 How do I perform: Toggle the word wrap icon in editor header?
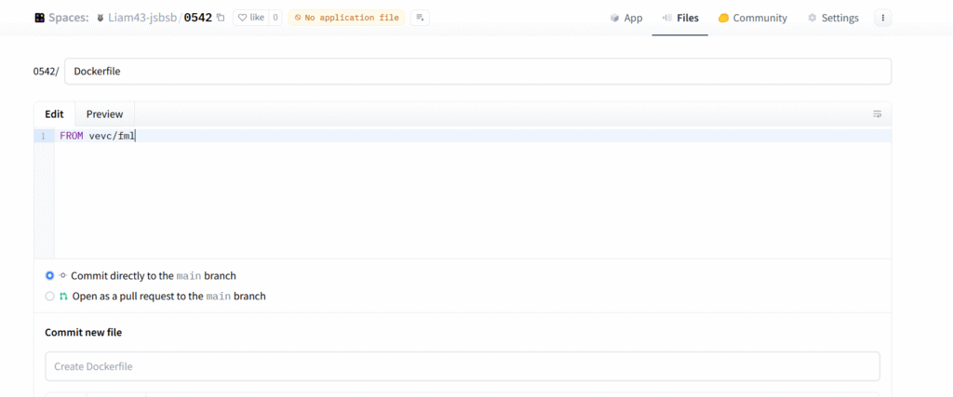click(x=877, y=114)
